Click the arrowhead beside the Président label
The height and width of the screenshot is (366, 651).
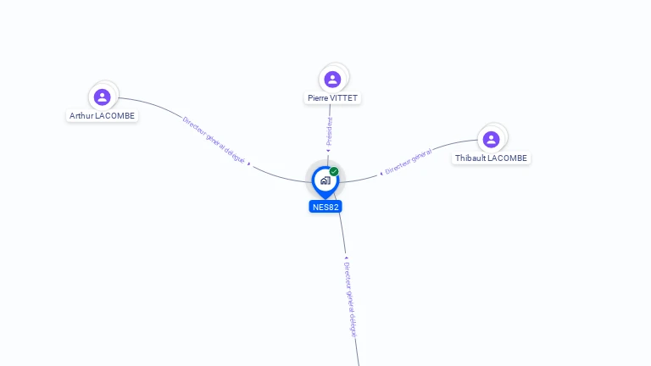click(x=328, y=151)
